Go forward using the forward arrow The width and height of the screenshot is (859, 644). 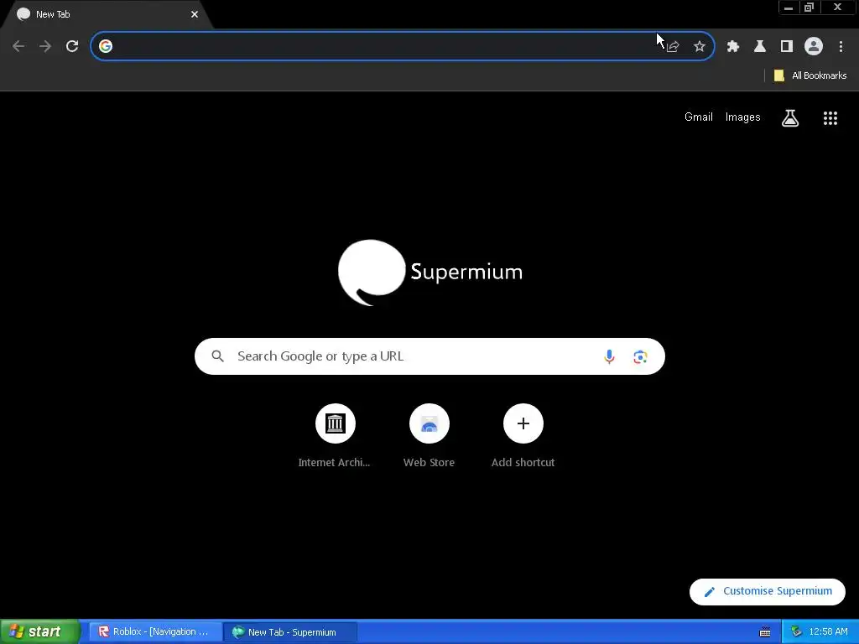(45, 47)
